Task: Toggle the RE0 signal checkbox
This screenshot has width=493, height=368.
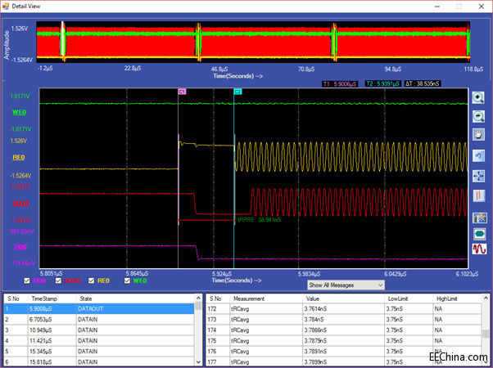Action: 90,280
